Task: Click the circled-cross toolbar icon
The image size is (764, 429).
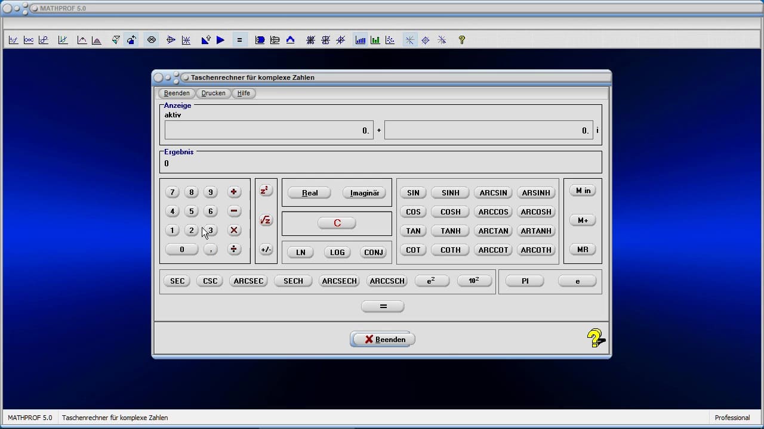Action: click(152, 40)
